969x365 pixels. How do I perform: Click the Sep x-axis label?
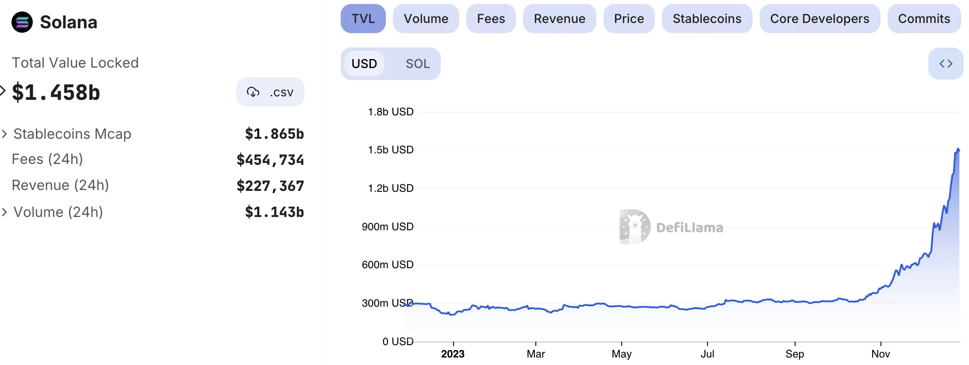click(795, 354)
